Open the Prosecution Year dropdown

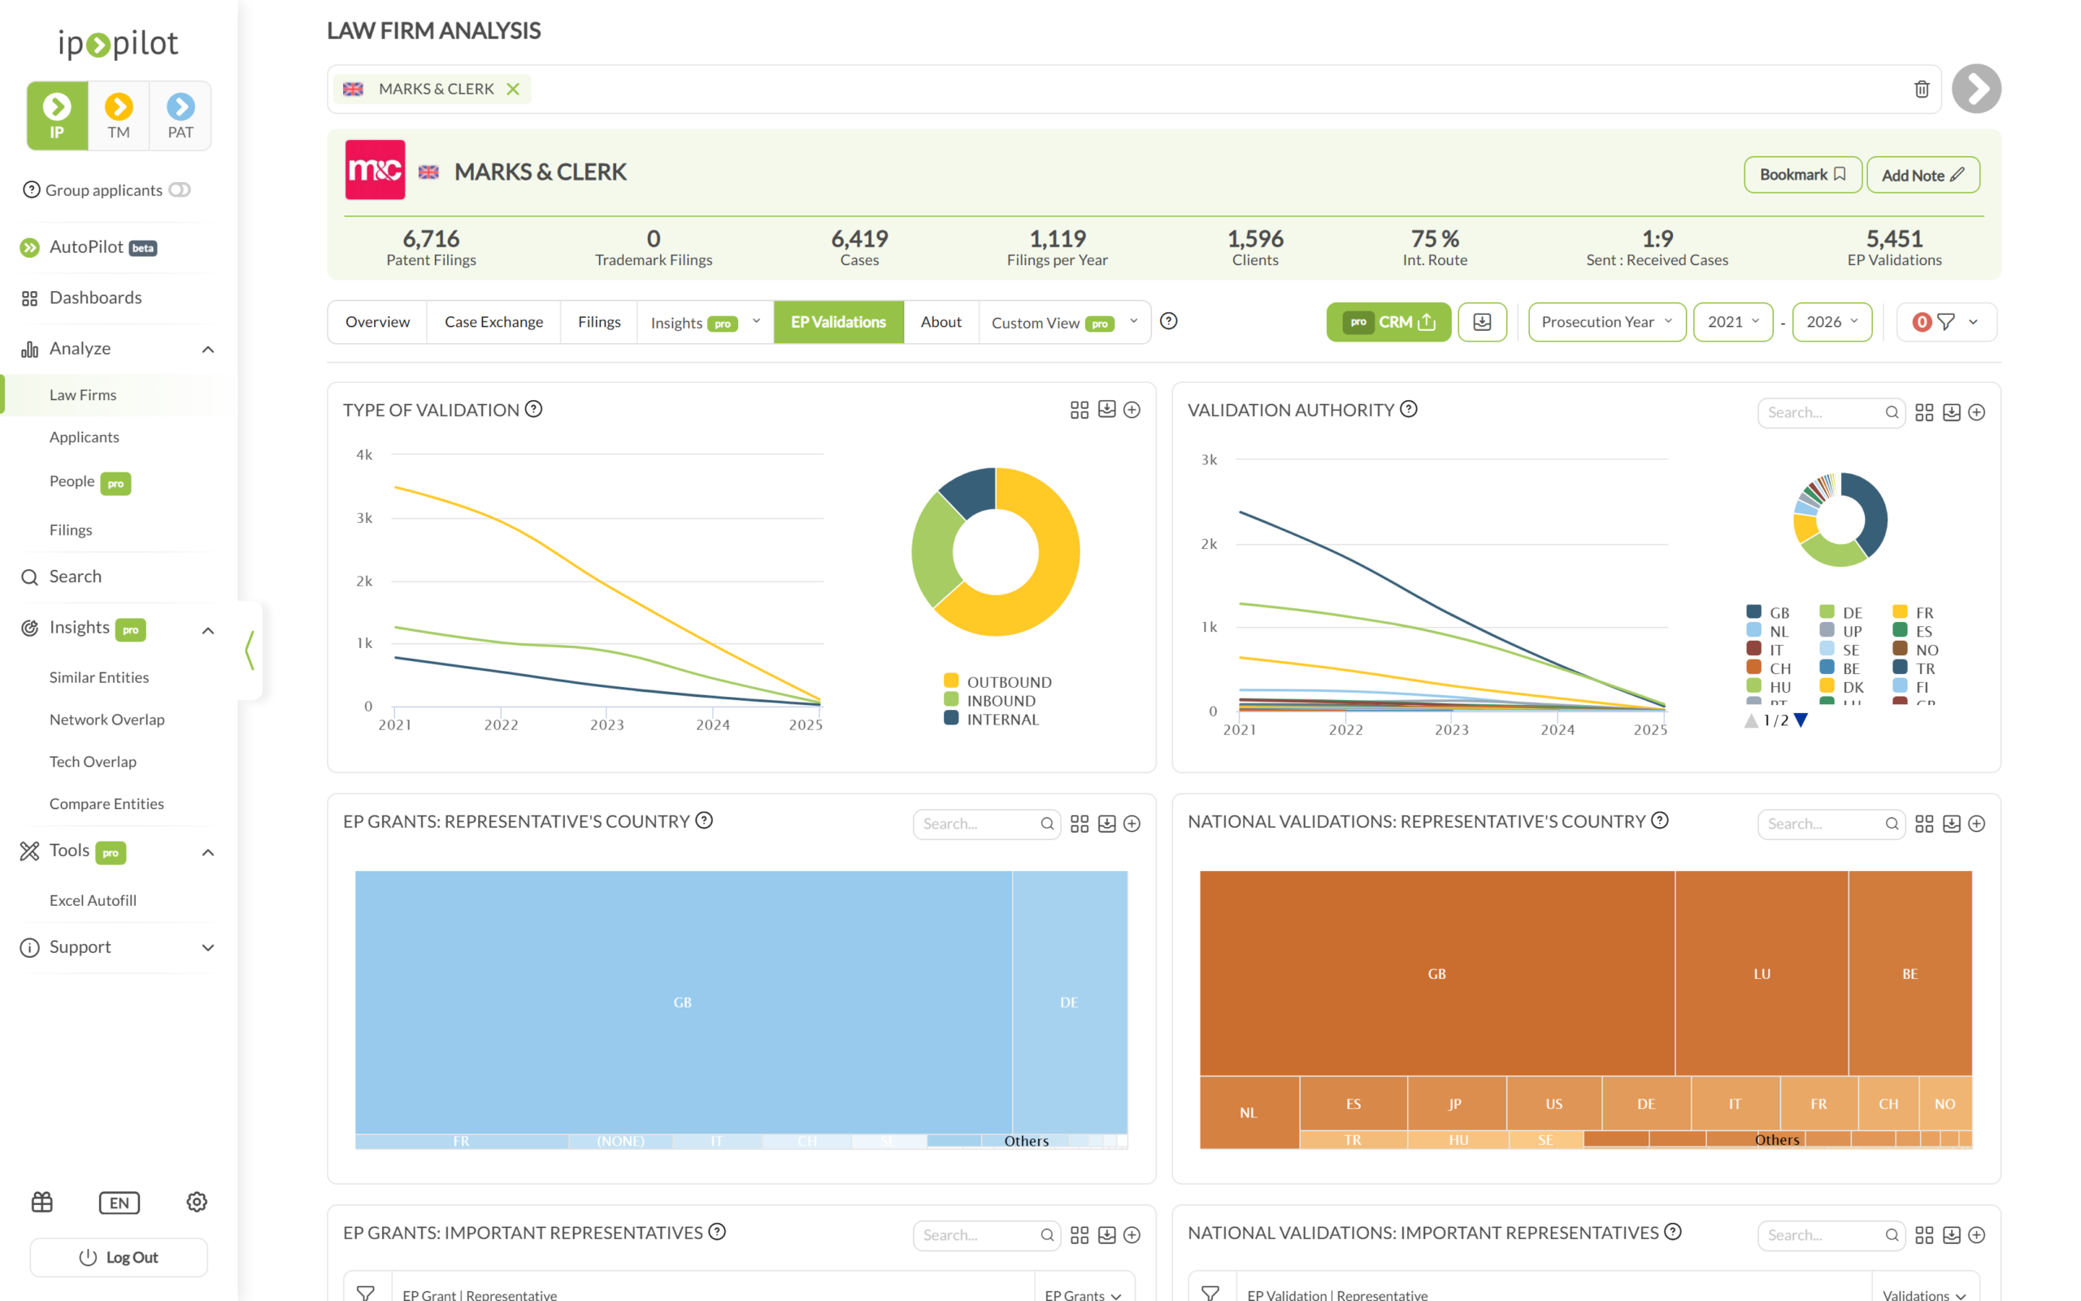(1606, 322)
